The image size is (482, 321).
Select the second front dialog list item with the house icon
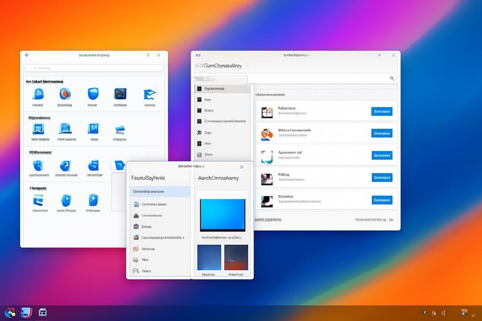click(x=160, y=216)
